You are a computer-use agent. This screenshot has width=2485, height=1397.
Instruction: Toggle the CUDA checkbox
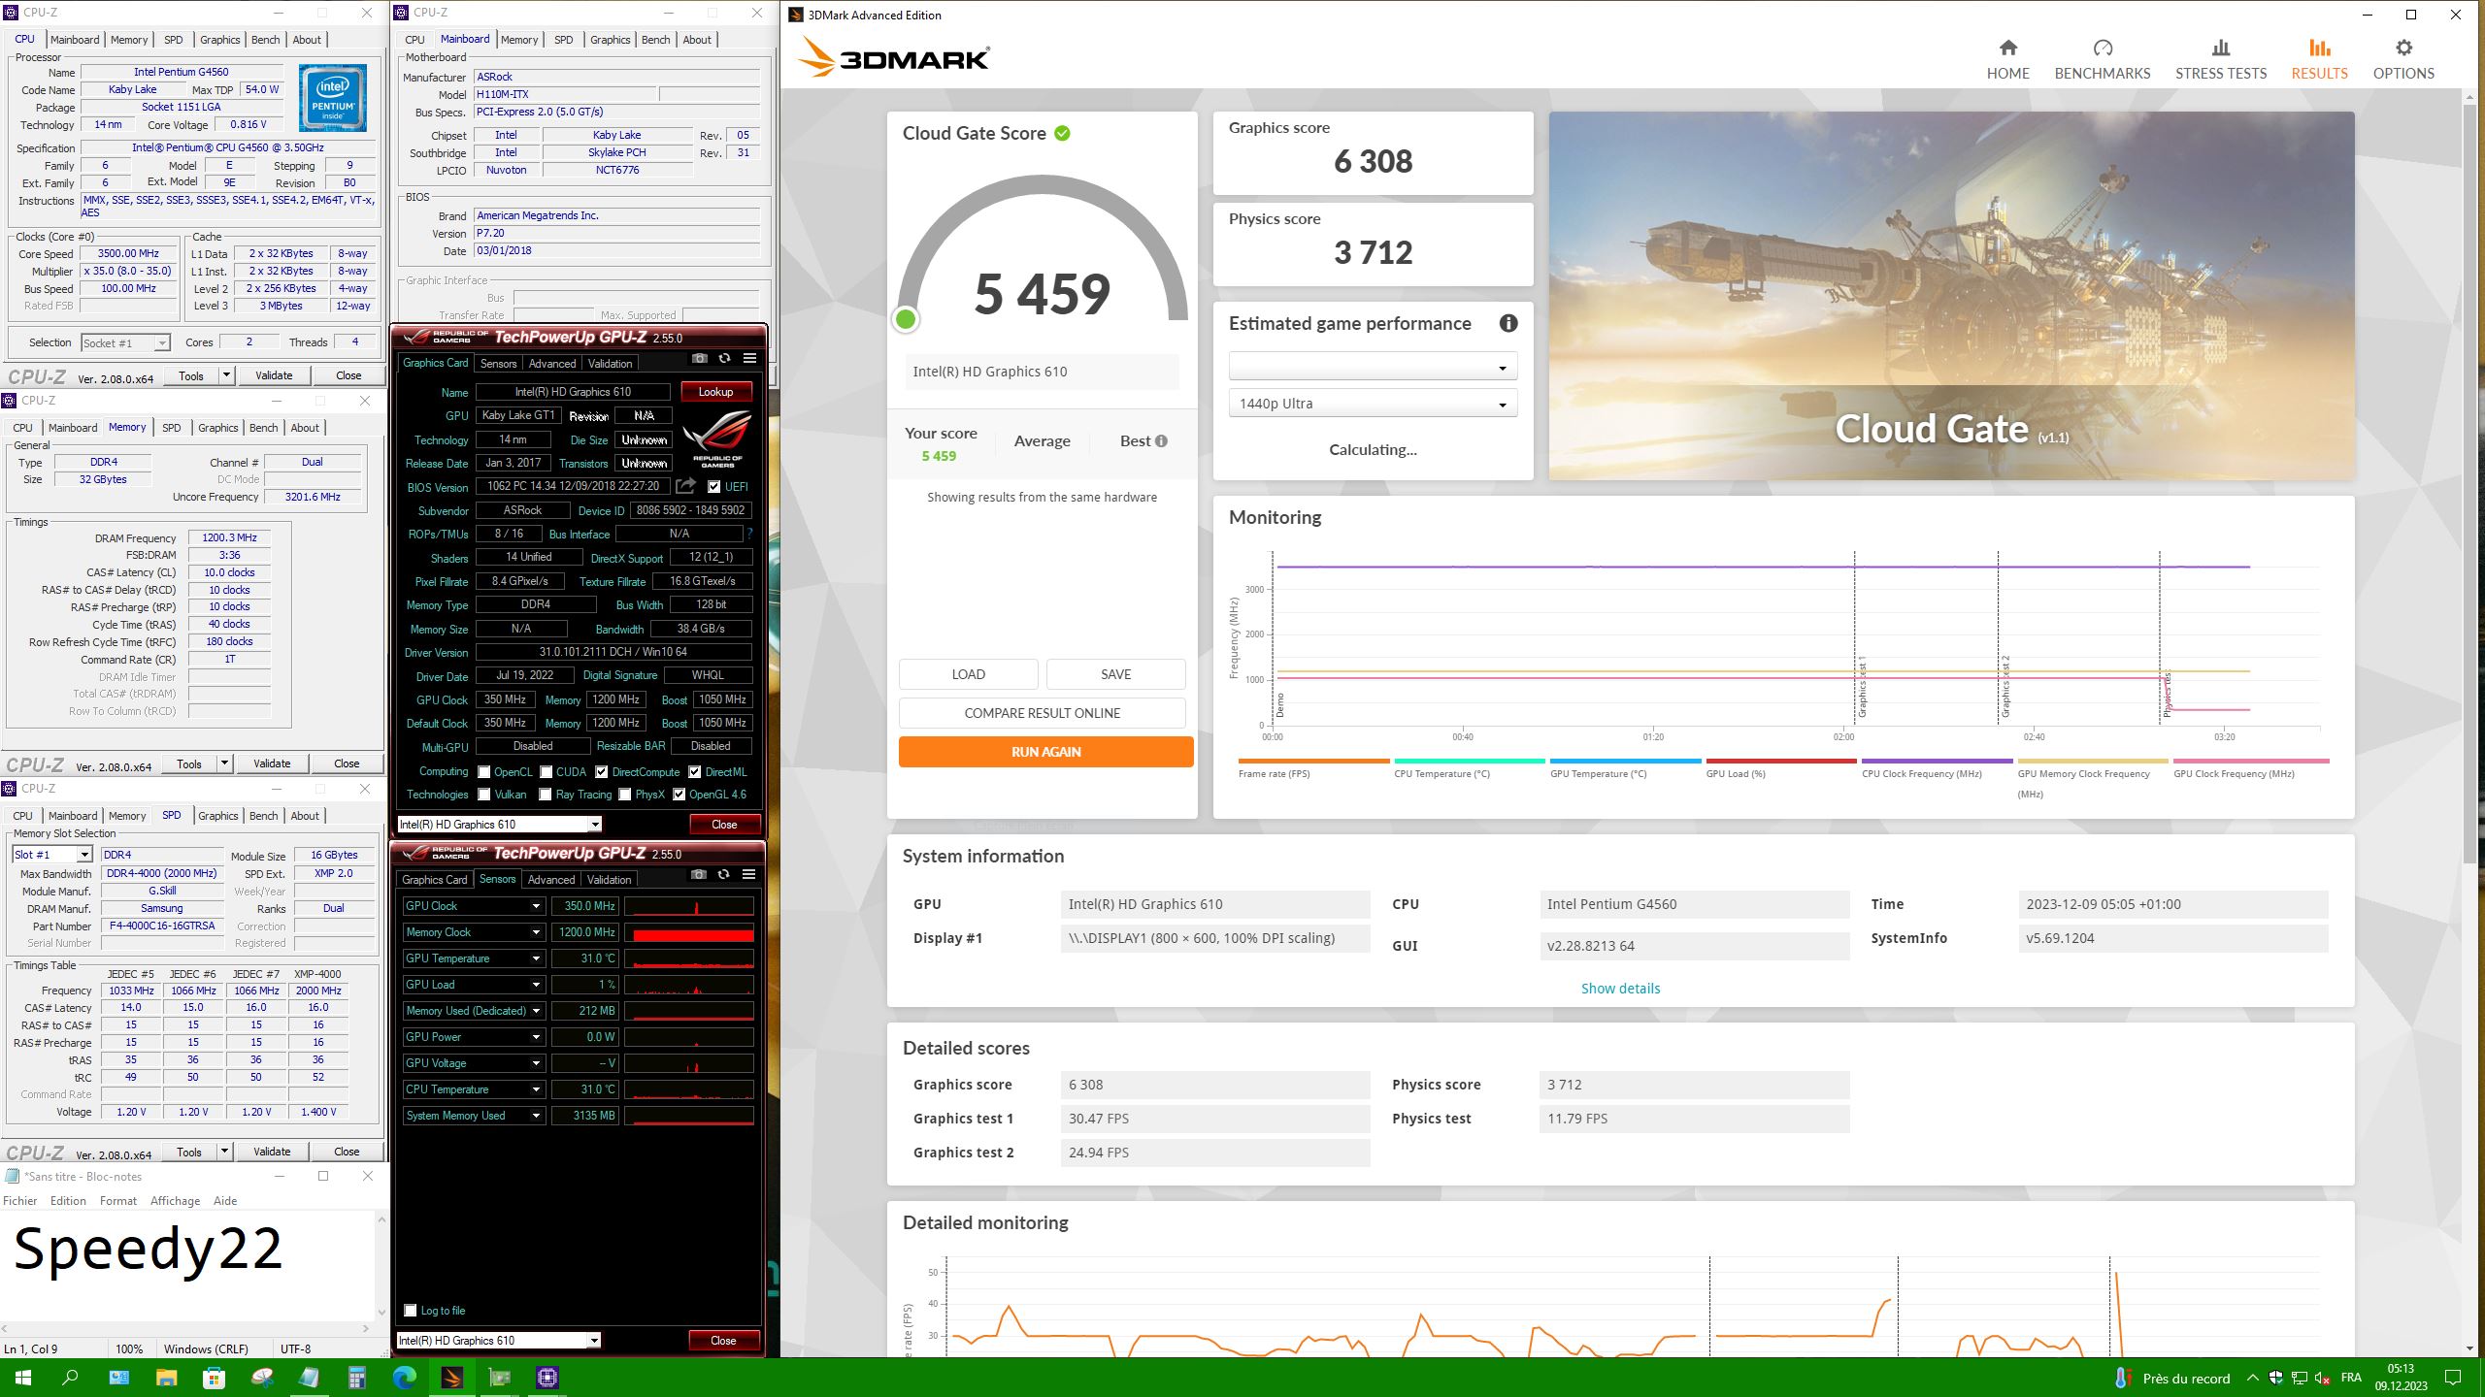[547, 772]
